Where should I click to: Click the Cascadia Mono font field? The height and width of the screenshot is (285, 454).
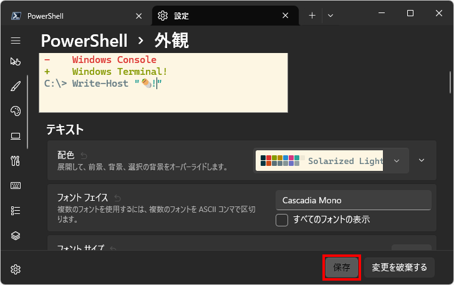click(x=353, y=200)
